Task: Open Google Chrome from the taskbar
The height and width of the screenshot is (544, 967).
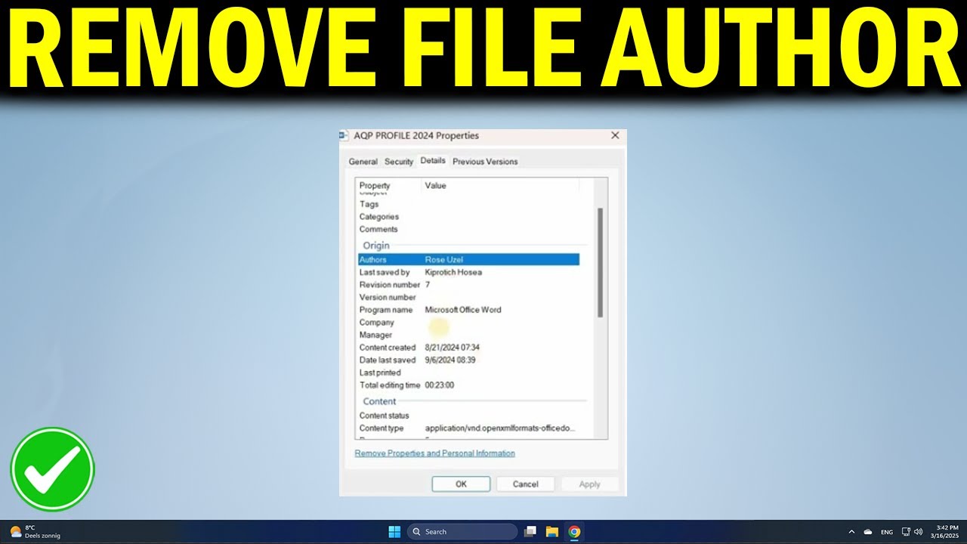Action: (574, 532)
